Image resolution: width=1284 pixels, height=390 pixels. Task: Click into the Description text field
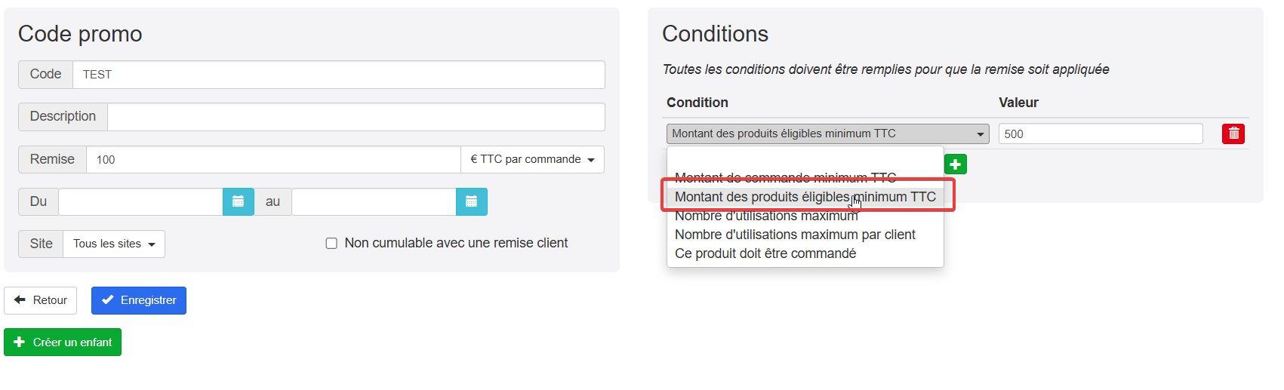coord(356,117)
